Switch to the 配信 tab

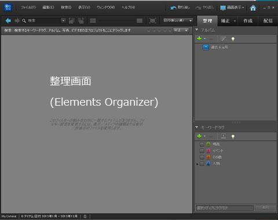[268, 21]
